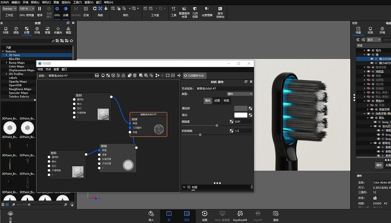Switch library to 颜色 colors tab

(16, 30)
